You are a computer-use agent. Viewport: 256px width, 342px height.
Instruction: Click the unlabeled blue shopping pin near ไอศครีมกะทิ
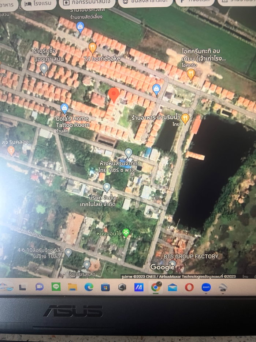[156, 90]
